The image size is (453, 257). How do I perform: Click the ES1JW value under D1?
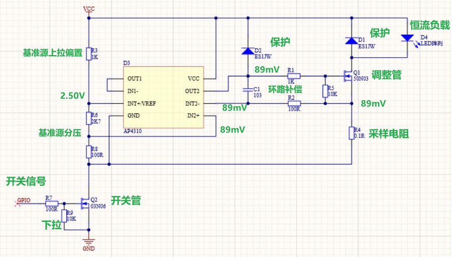tap(367, 46)
